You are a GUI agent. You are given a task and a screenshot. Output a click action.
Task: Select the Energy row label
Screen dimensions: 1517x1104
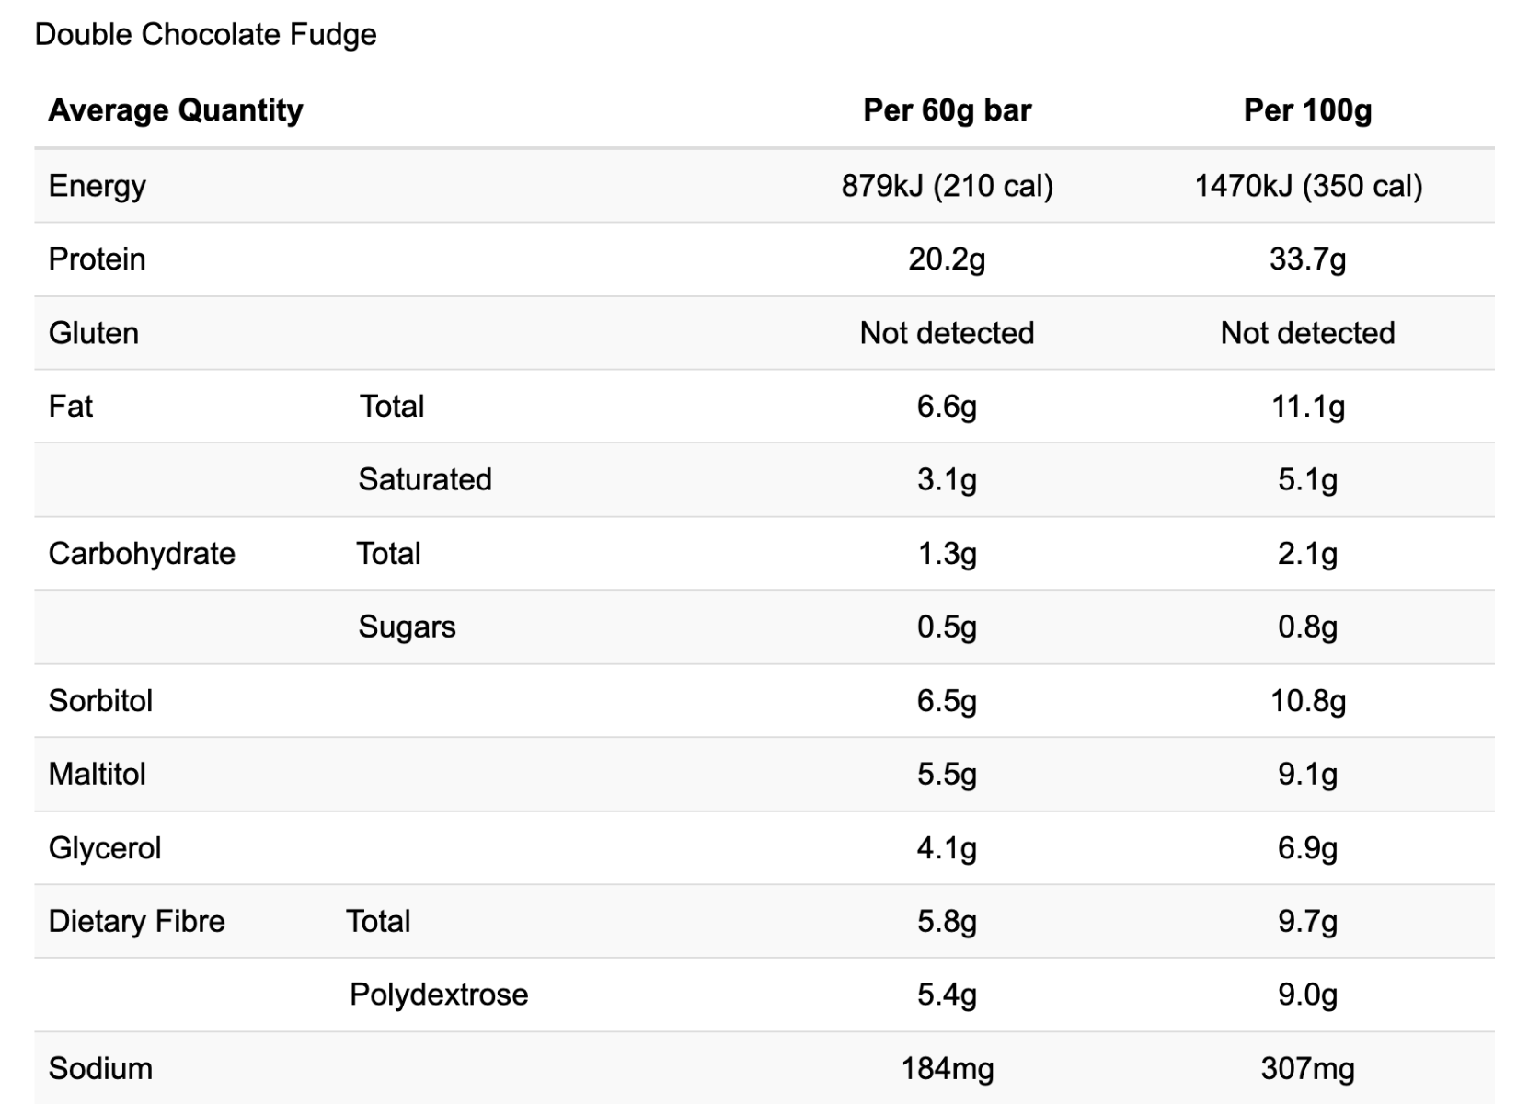tap(98, 186)
